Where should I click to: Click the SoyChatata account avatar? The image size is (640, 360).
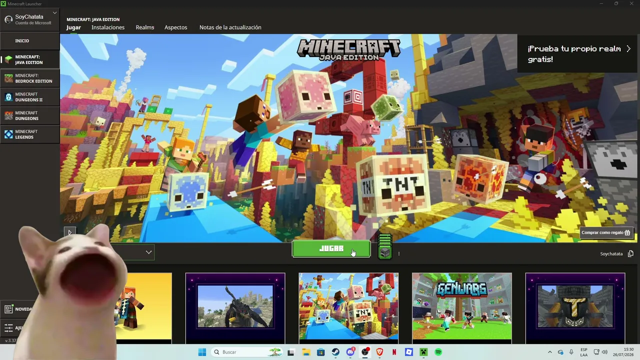point(8,19)
